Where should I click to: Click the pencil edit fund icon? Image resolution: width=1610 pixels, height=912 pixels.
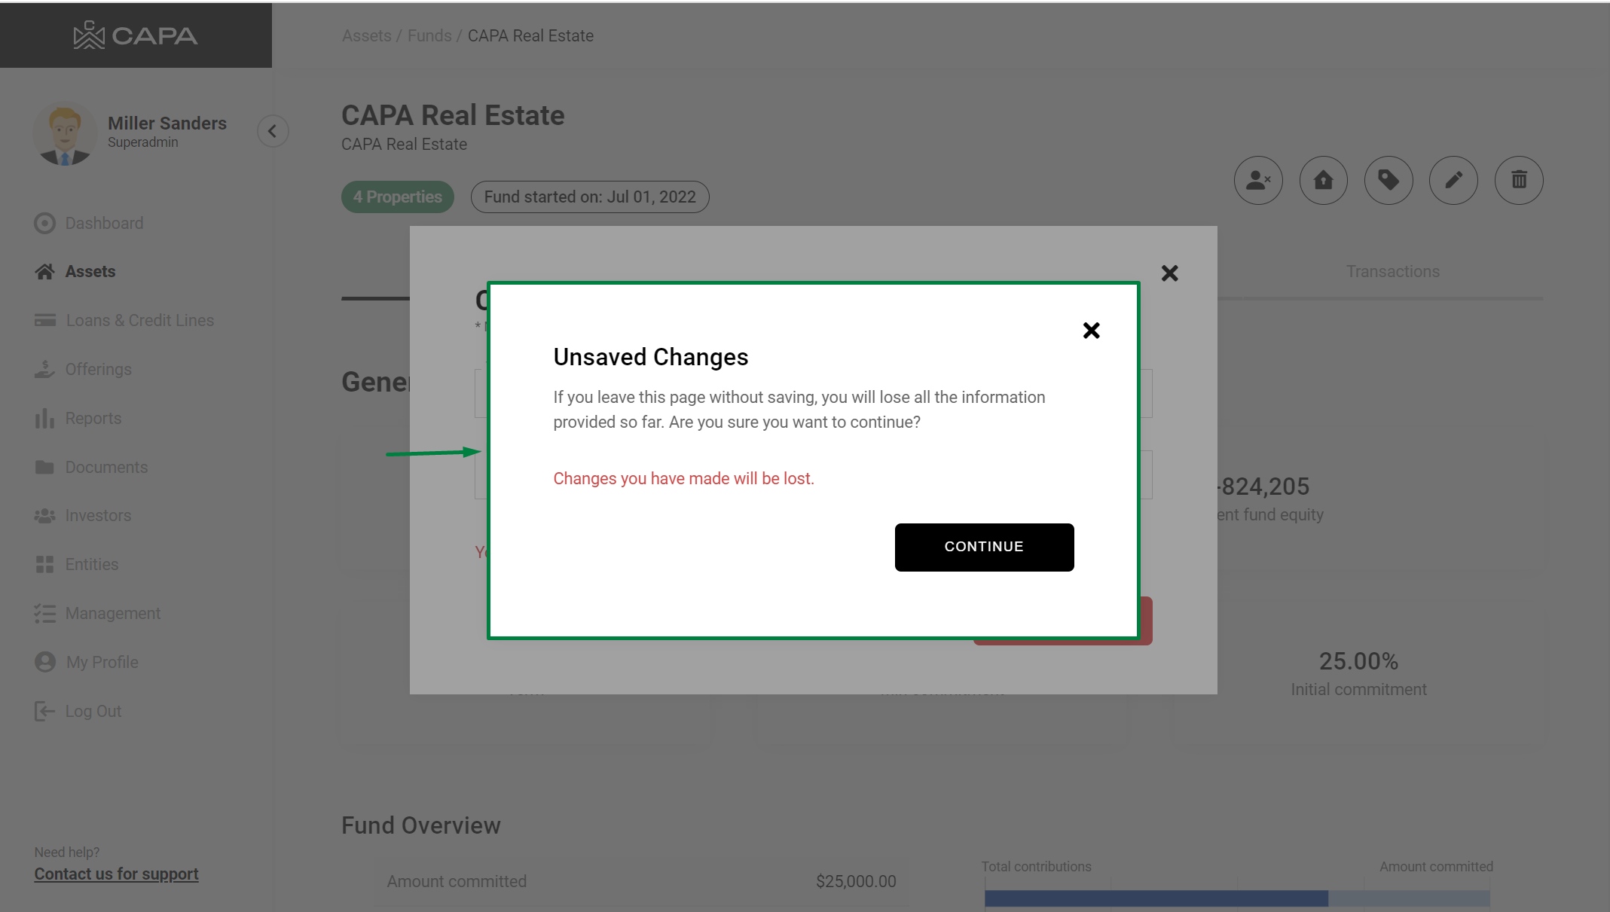(x=1453, y=181)
